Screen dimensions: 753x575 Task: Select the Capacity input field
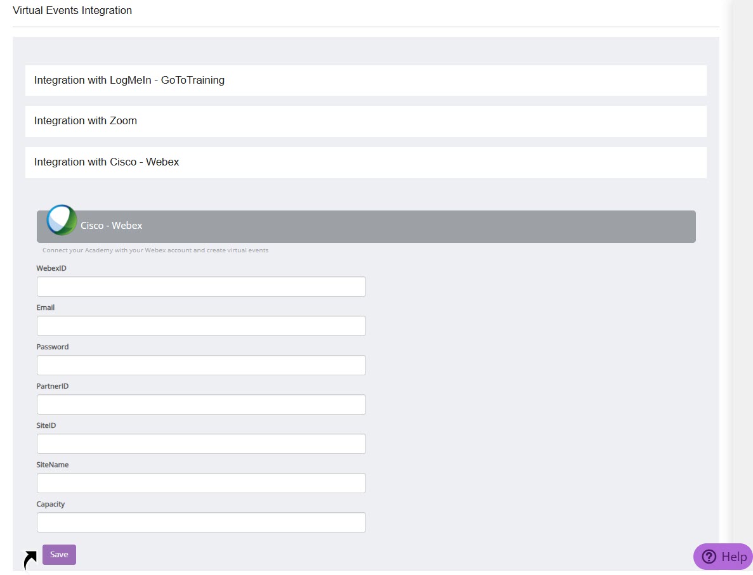201,522
